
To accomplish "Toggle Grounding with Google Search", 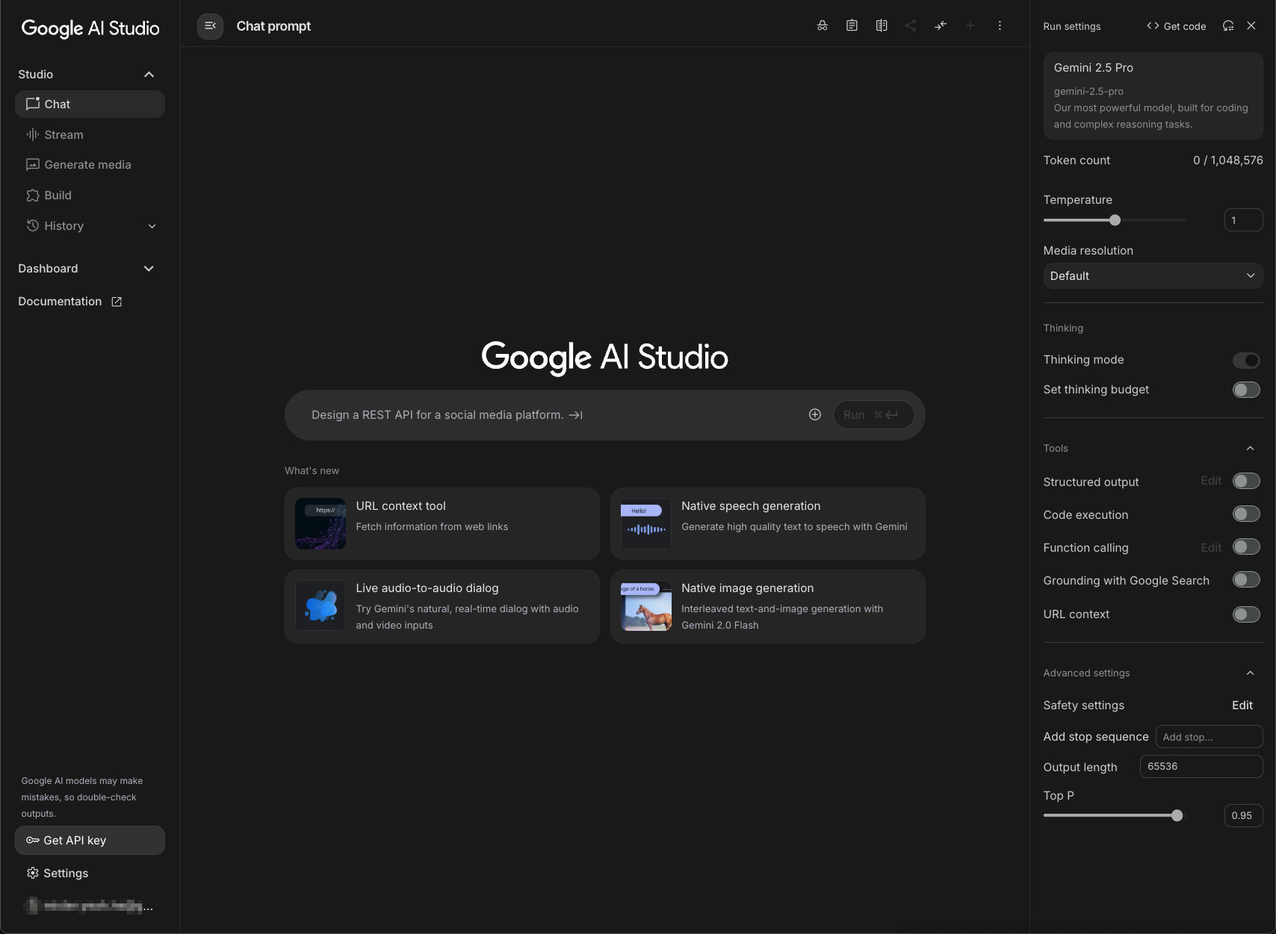I will click(1246, 579).
